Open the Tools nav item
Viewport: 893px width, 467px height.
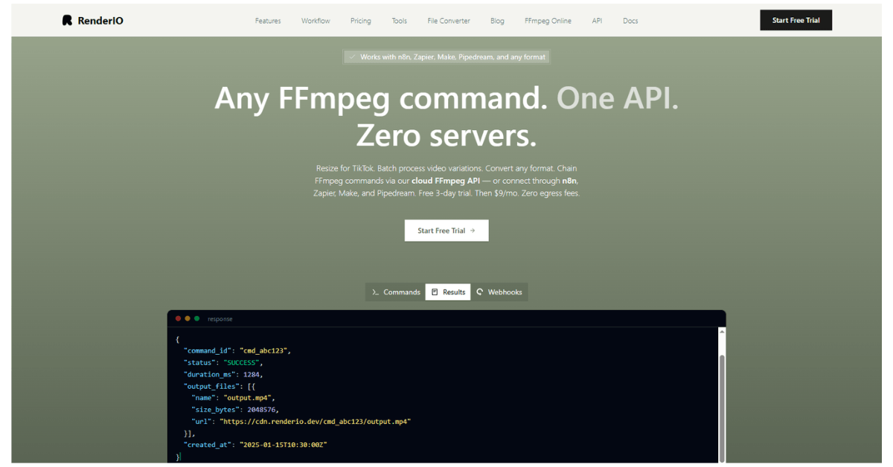pos(400,21)
